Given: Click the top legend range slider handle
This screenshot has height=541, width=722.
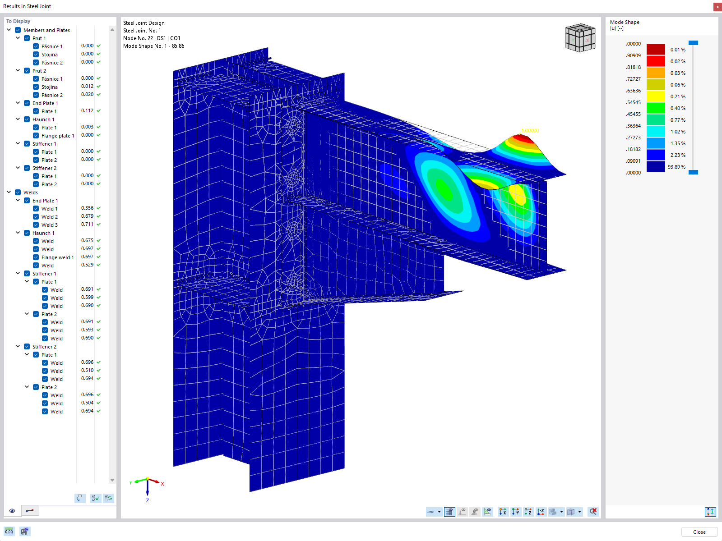Looking at the screenshot, I should click(x=694, y=43).
